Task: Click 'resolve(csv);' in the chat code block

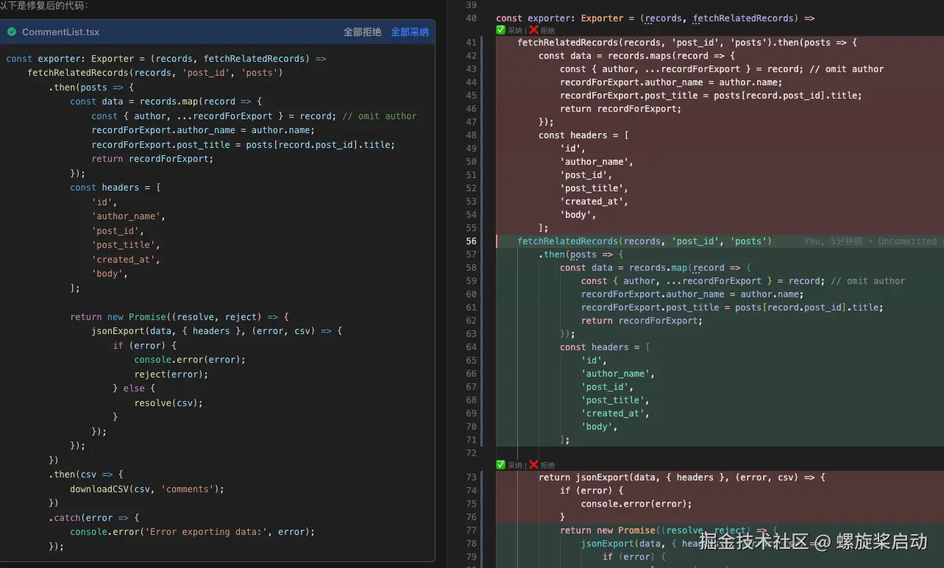Action: click(168, 402)
